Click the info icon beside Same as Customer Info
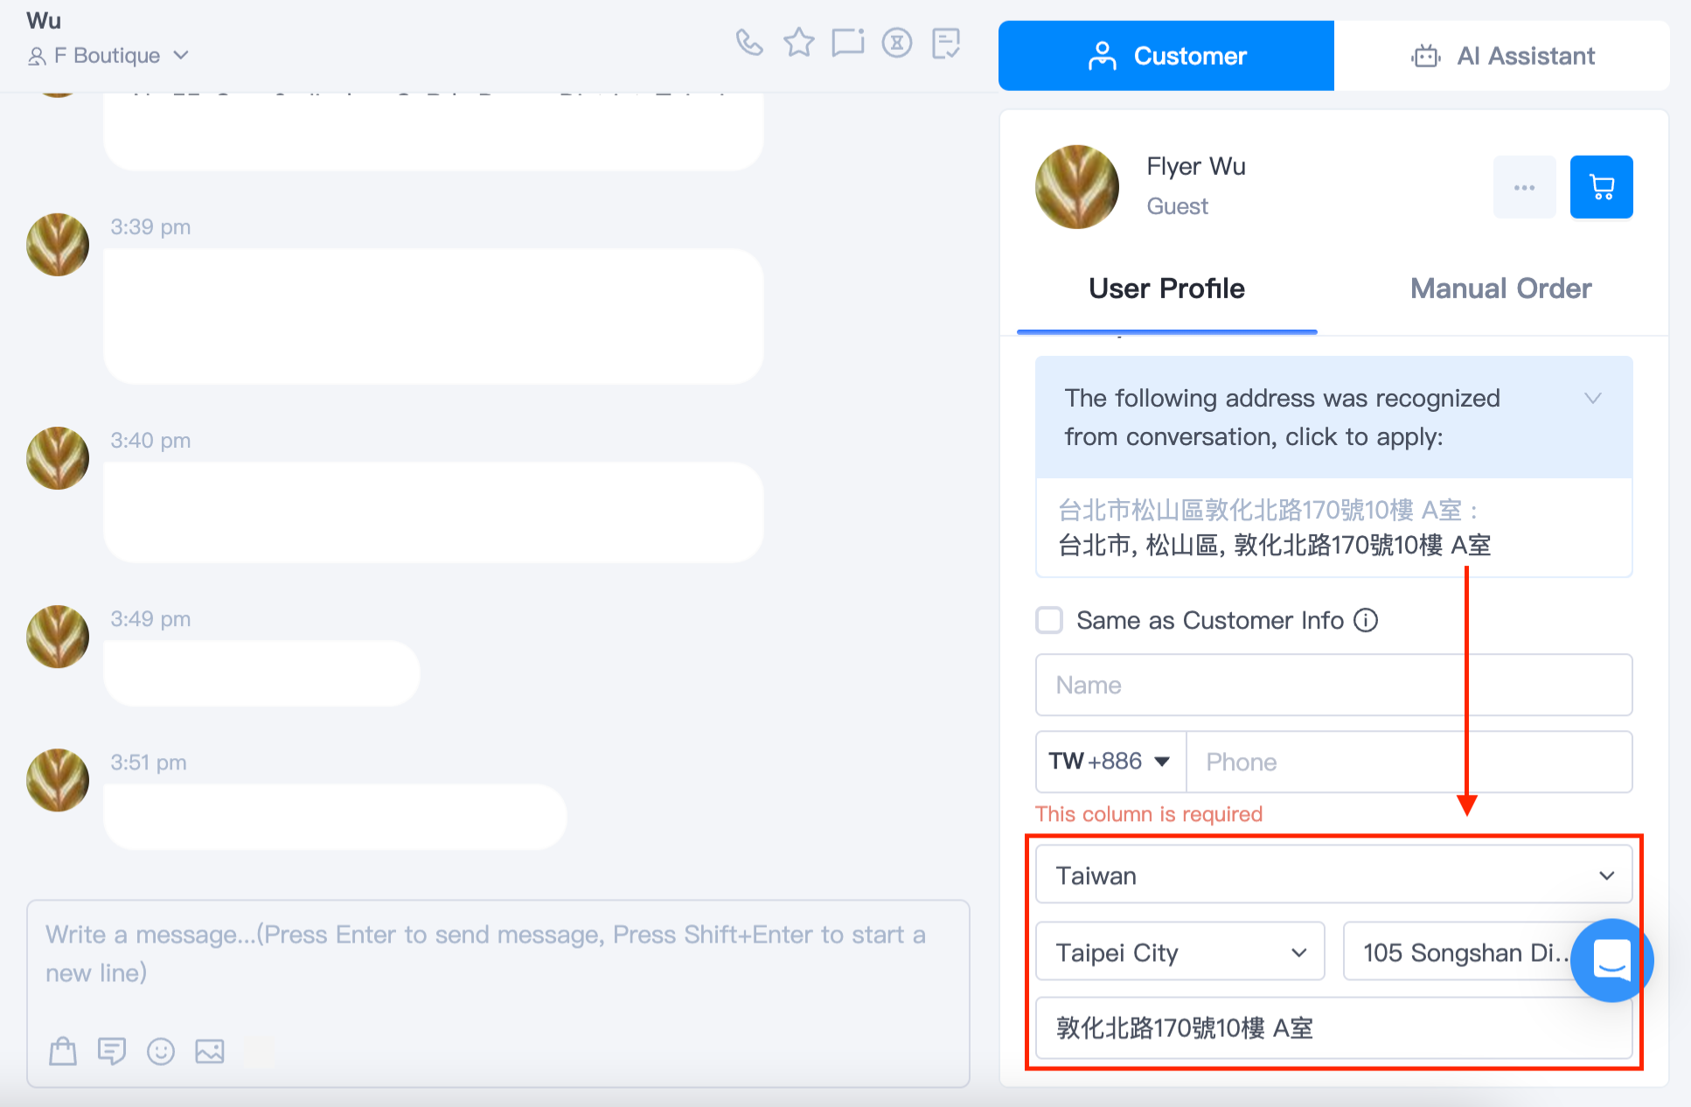Image resolution: width=1691 pixels, height=1107 pixels. 1365,620
